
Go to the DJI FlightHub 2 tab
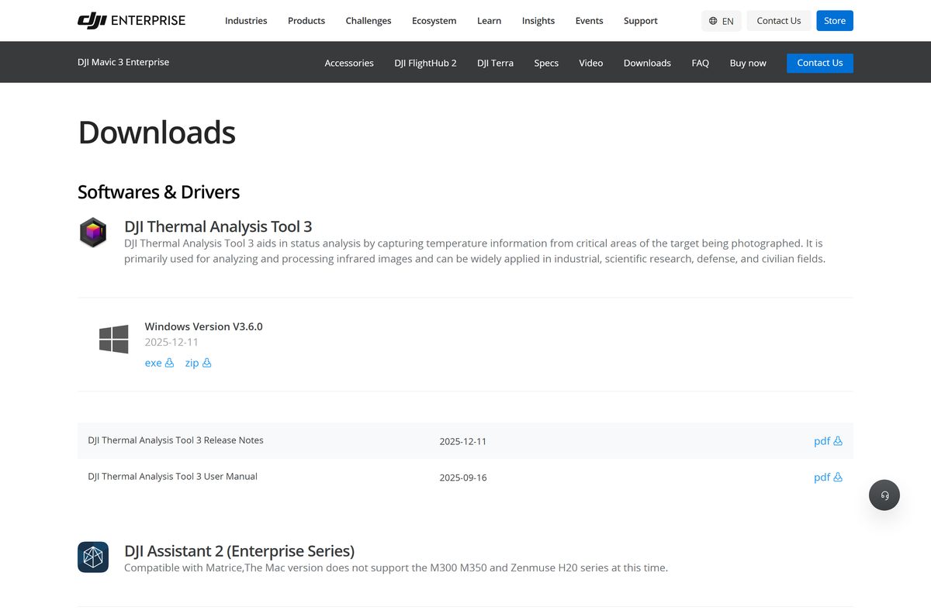[425, 63]
